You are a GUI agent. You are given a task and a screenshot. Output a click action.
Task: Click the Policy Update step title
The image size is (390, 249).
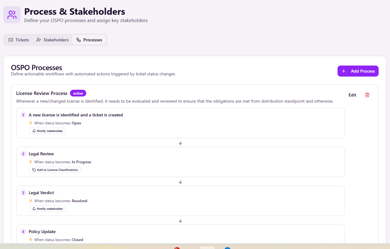click(42, 232)
